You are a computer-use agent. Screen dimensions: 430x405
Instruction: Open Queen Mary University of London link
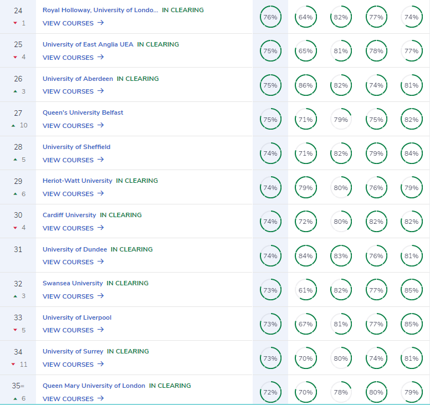pyautogui.click(x=94, y=386)
